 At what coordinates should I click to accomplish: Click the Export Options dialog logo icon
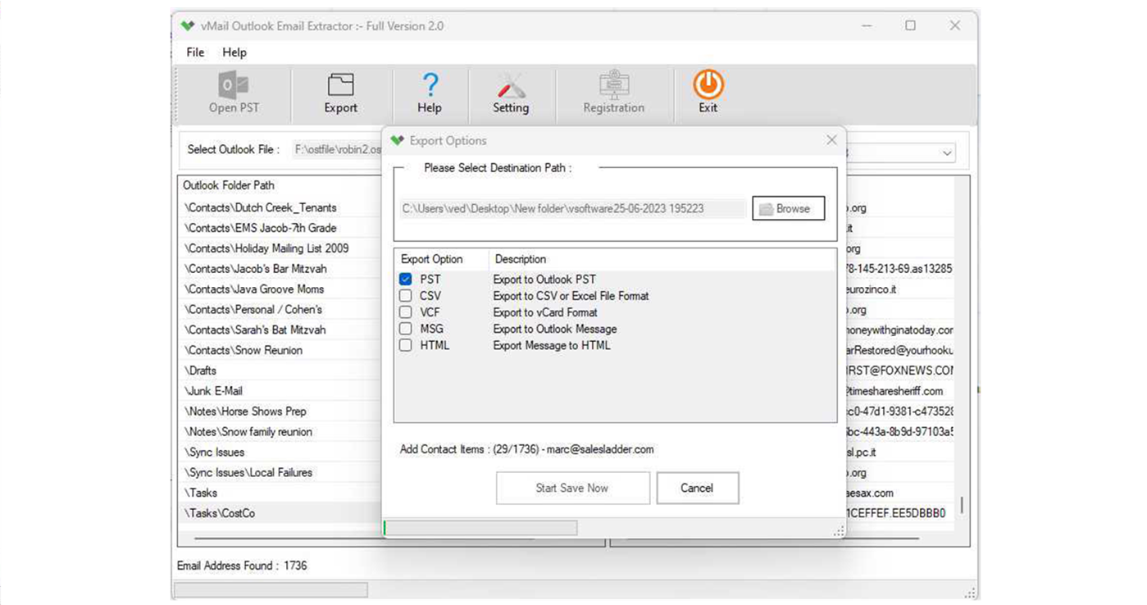coord(398,140)
